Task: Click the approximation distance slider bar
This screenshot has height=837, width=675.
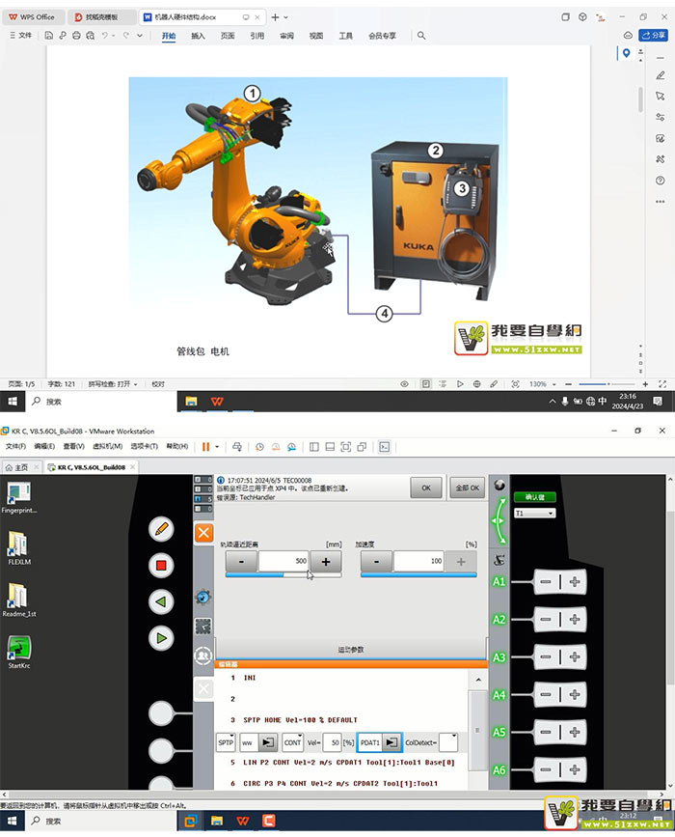Action: coord(283,575)
